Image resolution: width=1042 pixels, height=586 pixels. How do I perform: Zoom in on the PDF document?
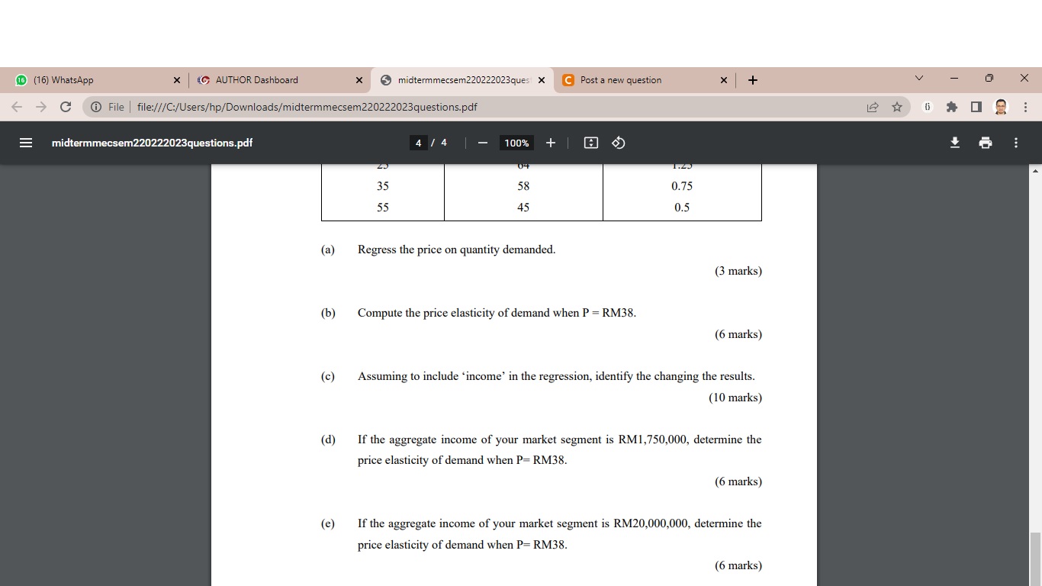coord(550,143)
